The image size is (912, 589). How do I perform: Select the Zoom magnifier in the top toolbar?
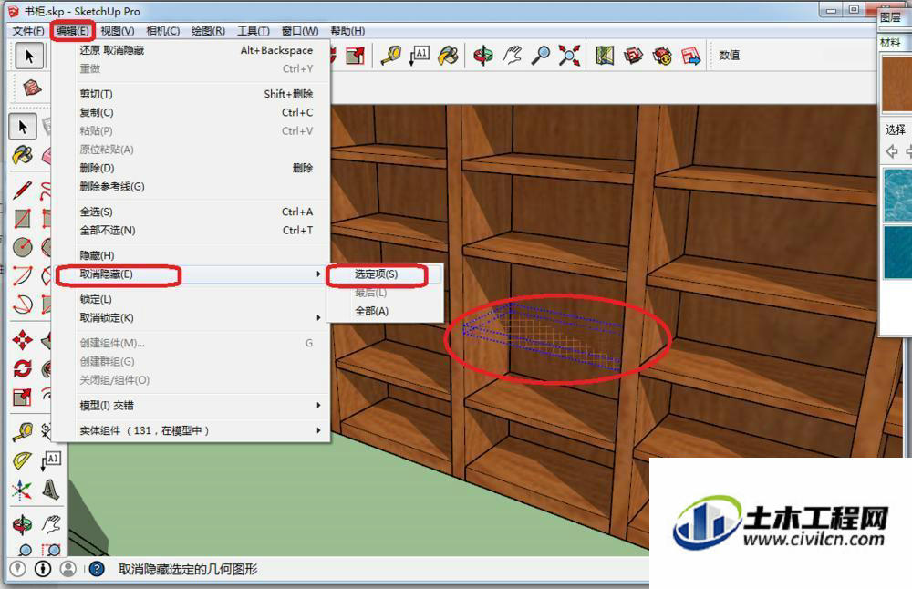pyautogui.click(x=541, y=56)
